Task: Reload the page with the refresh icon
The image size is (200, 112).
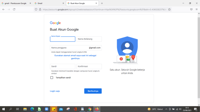Action: point(14,9)
